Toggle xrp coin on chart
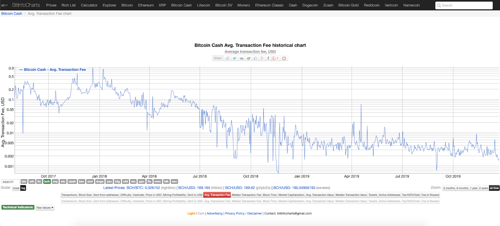The height and width of the screenshot is (226, 500). pos(55,181)
